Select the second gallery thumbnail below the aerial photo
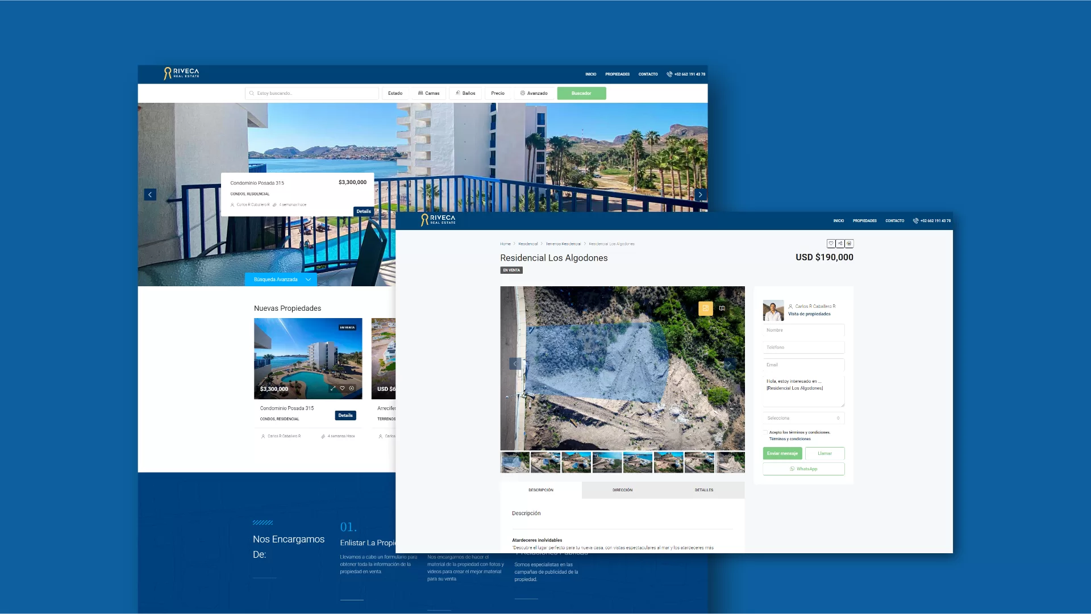This screenshot has width=1091, height=614. coord(545,462)
